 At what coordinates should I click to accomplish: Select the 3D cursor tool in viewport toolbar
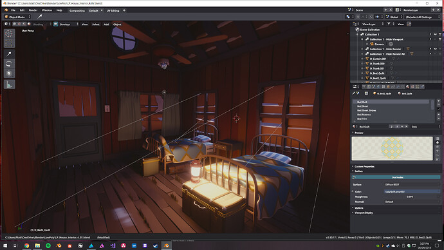click(9, 34)
